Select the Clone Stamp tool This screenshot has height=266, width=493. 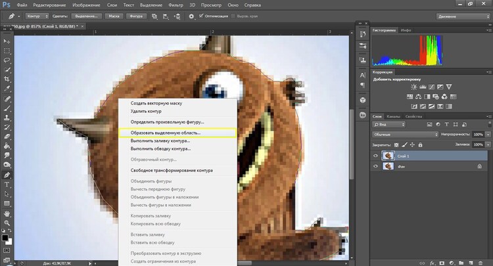7,118
